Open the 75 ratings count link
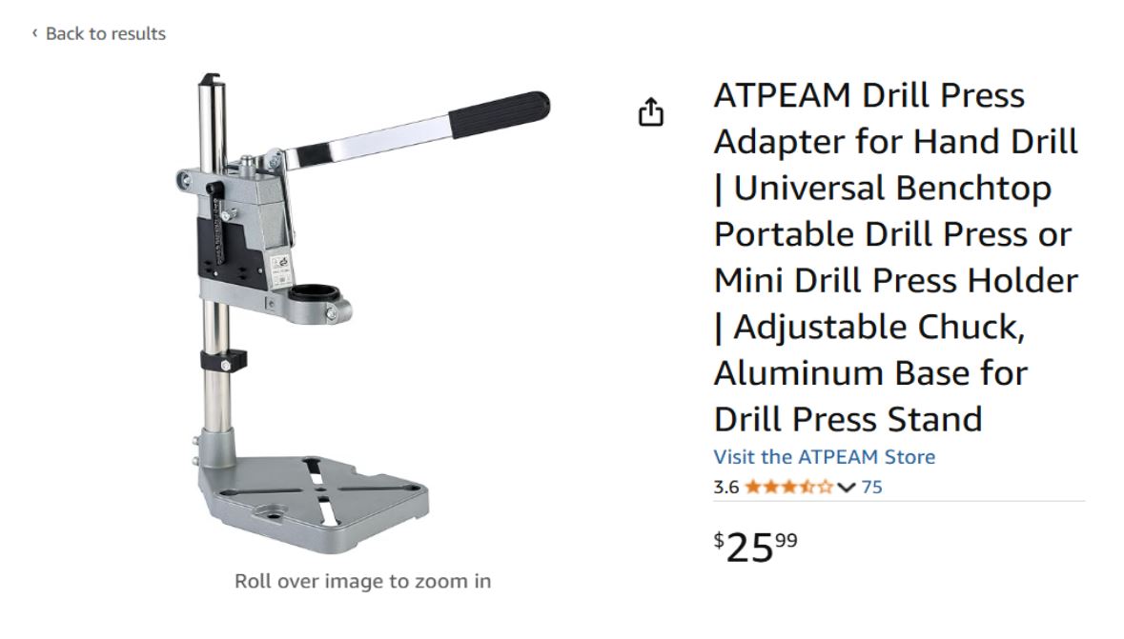 (x=871, y=488)
